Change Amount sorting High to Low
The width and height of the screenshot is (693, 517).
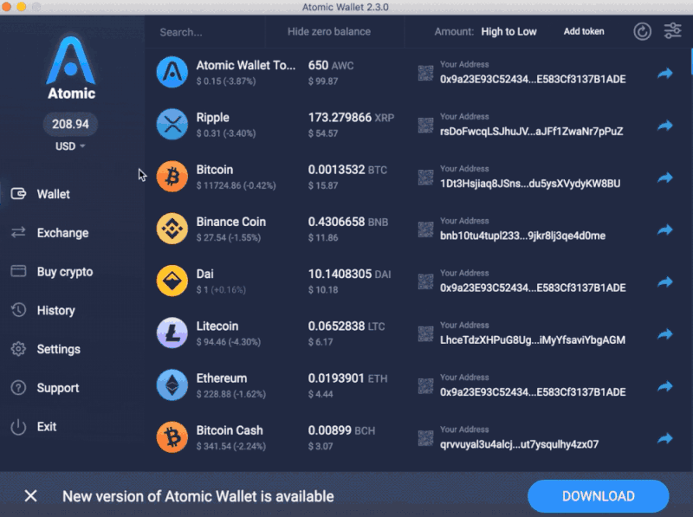tap(508, 31)
